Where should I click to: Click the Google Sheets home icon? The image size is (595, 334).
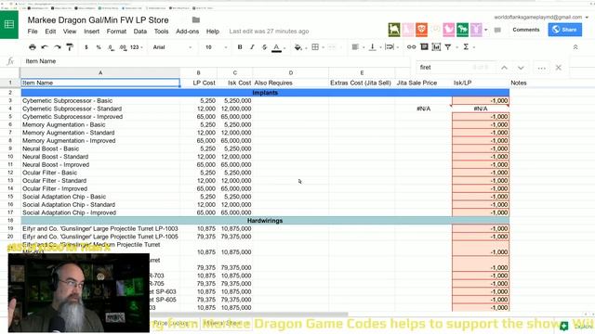pyautogui.click(x=9, y=25)
